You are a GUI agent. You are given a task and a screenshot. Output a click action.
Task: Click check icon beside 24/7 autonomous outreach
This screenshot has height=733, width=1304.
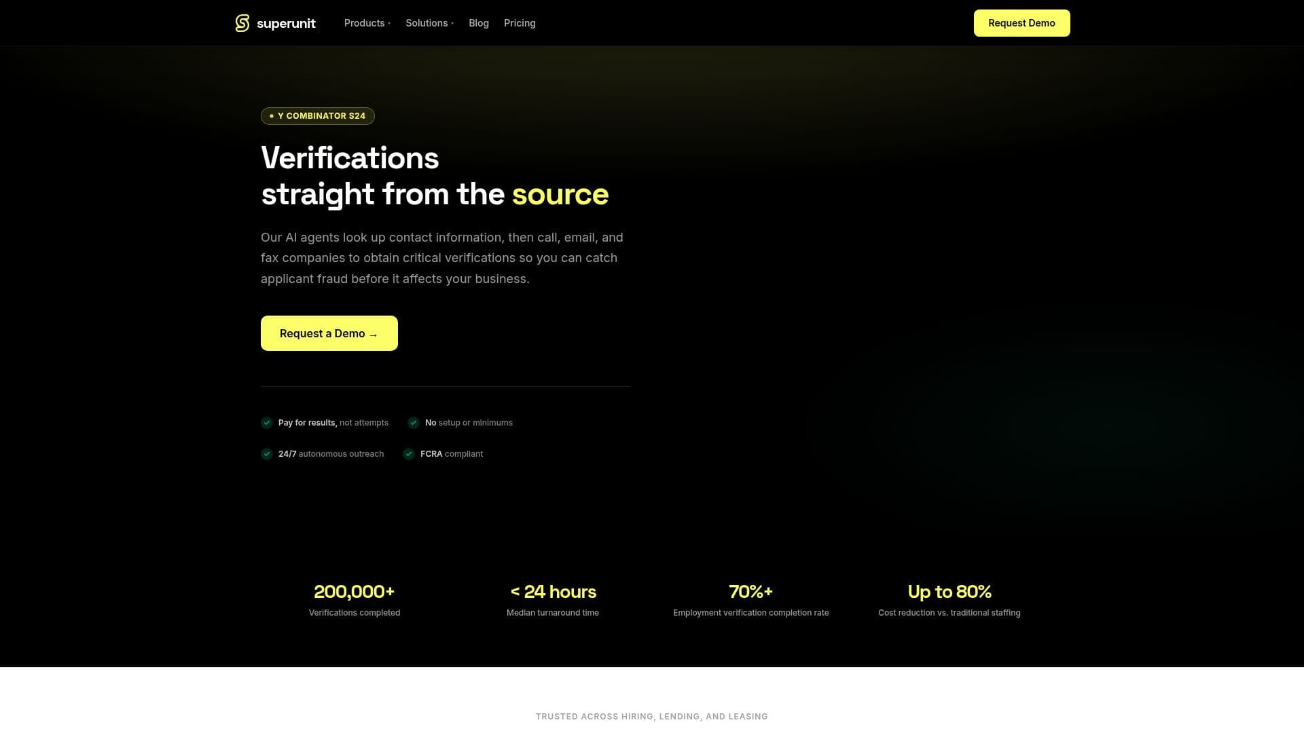click(267, 454)
